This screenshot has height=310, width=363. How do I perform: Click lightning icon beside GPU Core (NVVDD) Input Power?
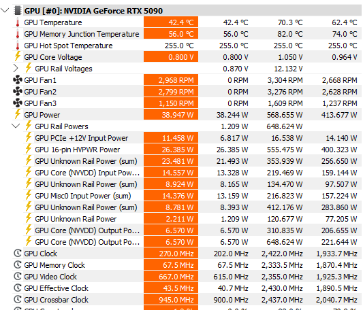click(x=29, y=172)
